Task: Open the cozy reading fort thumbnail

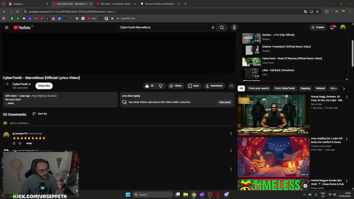Action: [x=274, y=157]
